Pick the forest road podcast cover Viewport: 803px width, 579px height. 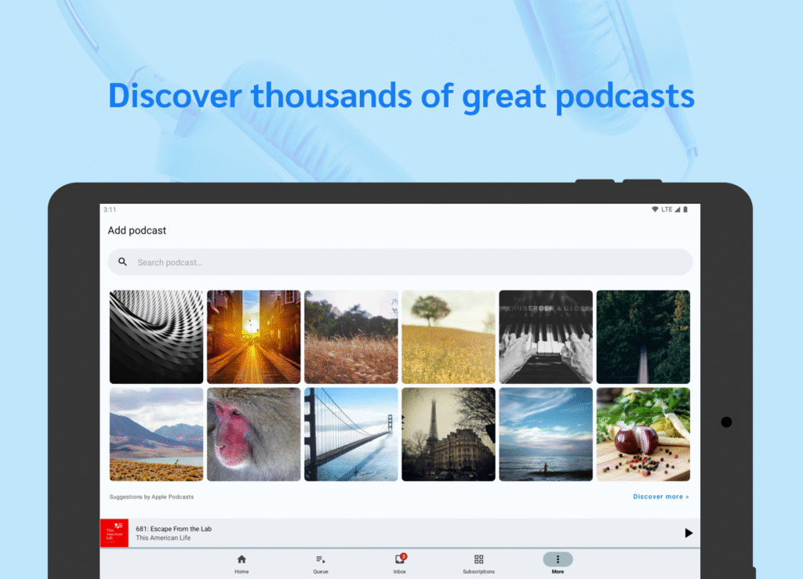[x=643, y=336]
